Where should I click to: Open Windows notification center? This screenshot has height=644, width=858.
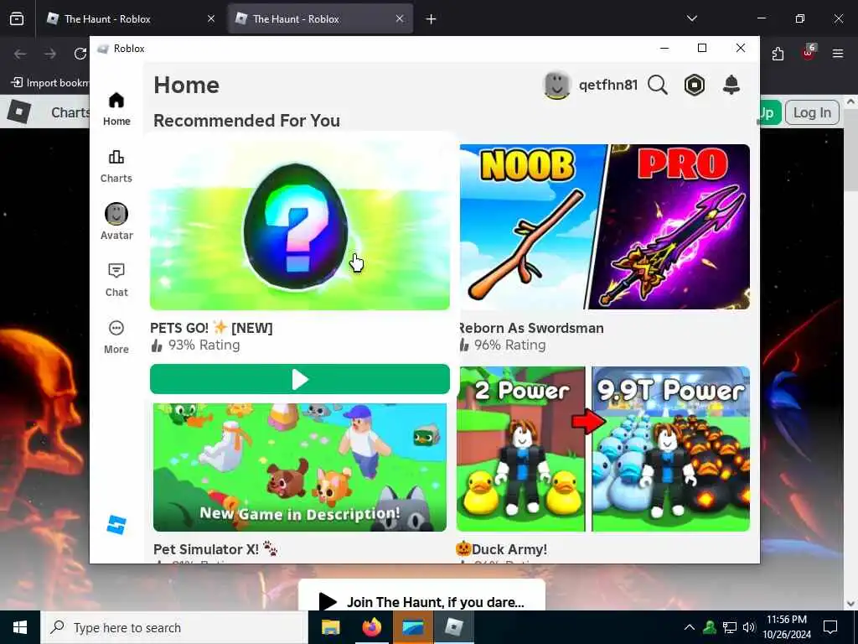coord(830,627)
